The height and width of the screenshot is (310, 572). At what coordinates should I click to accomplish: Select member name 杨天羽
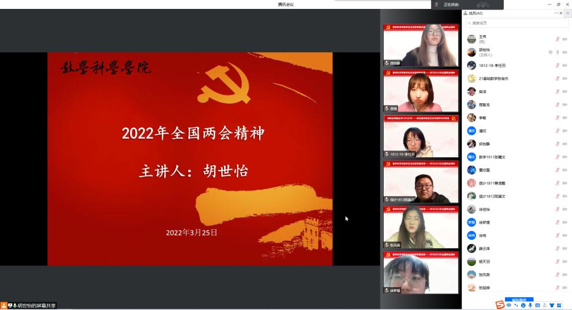click(484, 262)
